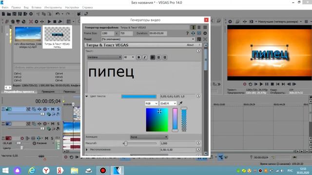
Task: Save preset icon next to Preset
Action: (199, 39)
